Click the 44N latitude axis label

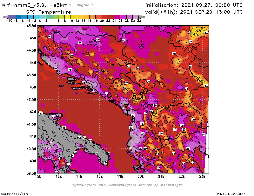[x=33, y=62]
